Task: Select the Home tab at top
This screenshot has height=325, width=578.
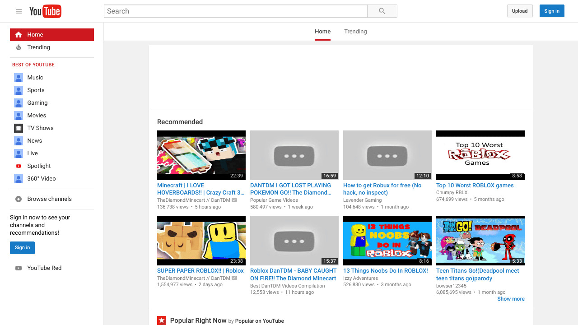Action: point(322,32)
